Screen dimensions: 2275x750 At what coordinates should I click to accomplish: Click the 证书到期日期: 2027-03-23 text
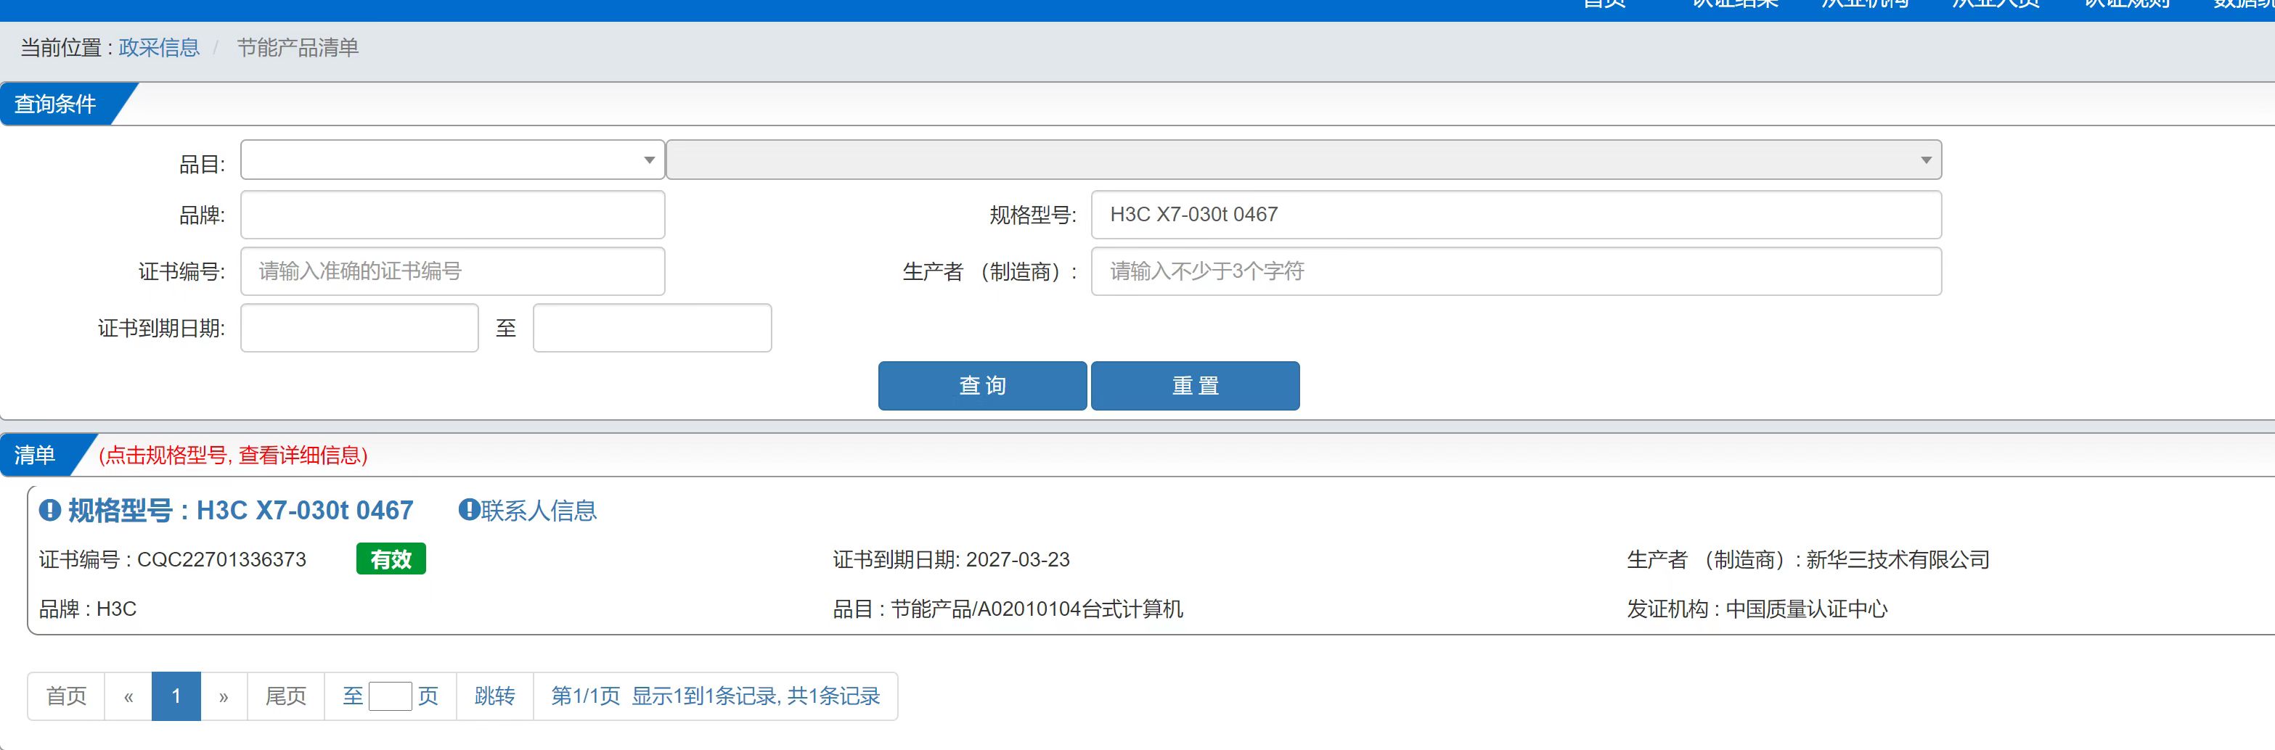click(951, 559)
